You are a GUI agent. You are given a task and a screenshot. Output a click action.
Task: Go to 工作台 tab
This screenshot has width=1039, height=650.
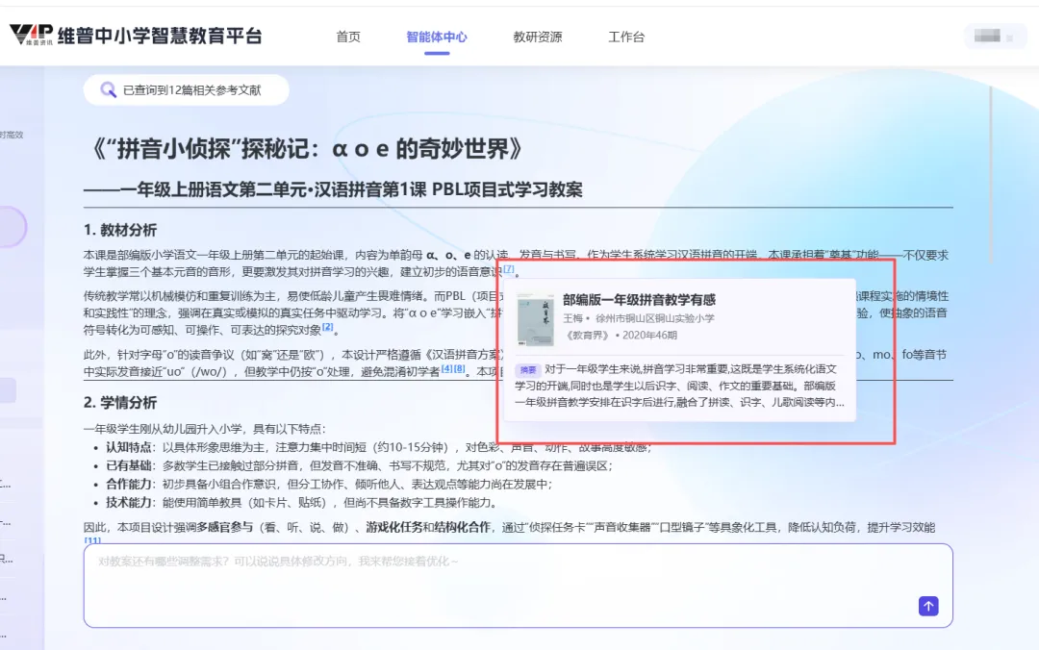626,37
